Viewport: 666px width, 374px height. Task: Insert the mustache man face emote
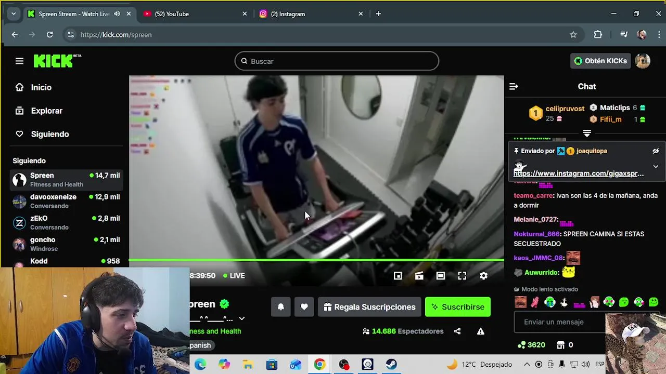coord(520,302)
